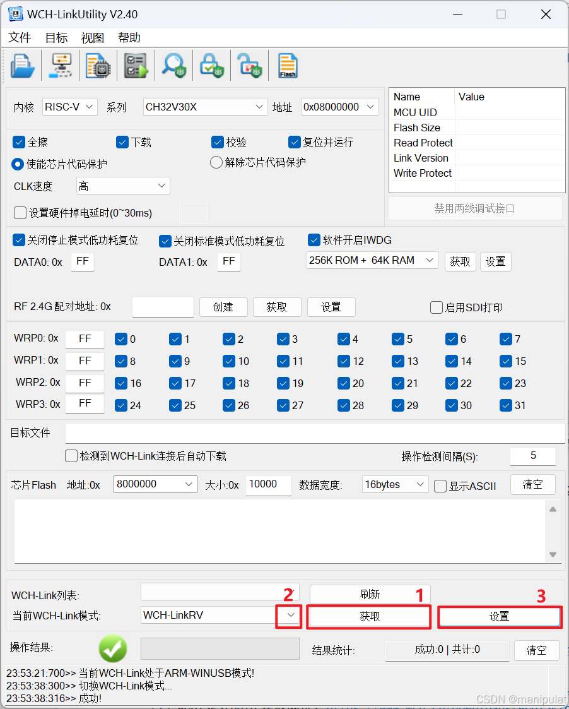
Task: Open the 目标 menu
Action: coord(57,37)
